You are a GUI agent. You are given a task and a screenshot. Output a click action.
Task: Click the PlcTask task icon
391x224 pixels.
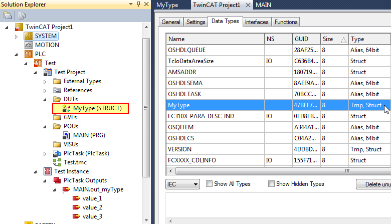57,153
